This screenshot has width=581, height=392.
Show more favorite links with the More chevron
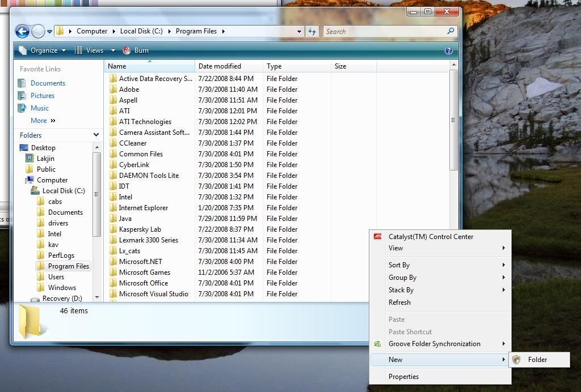tap(53, 121)
